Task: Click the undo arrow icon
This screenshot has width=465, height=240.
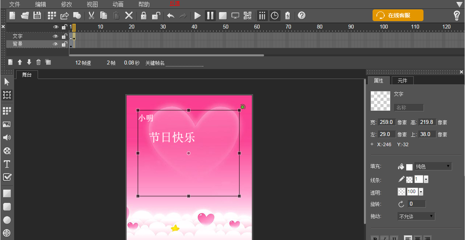Action: click(x=171, y=16)
